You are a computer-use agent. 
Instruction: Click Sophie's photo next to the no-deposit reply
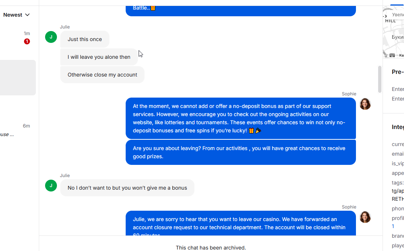(365, 104)
